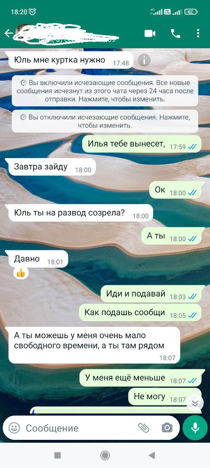Open the blurred contact name header
The width and height of the screenshot is (210, 468).
pos(67,34)
